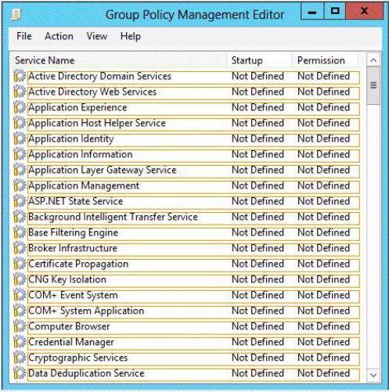389x392 pixels.
Task: Open the View menu
Action: pos(97,36)
